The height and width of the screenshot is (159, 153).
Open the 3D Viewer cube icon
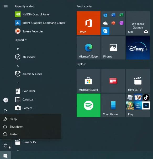[18, 57]
